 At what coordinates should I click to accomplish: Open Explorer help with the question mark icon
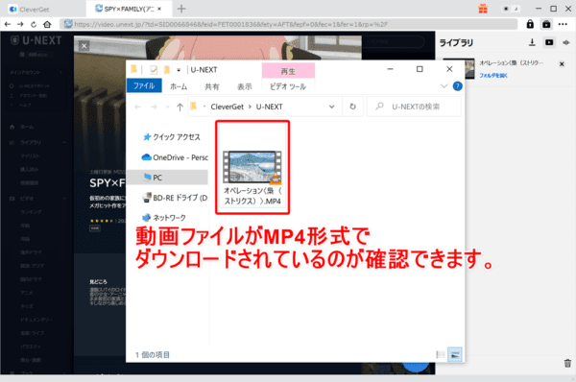[x=457, y=86]
